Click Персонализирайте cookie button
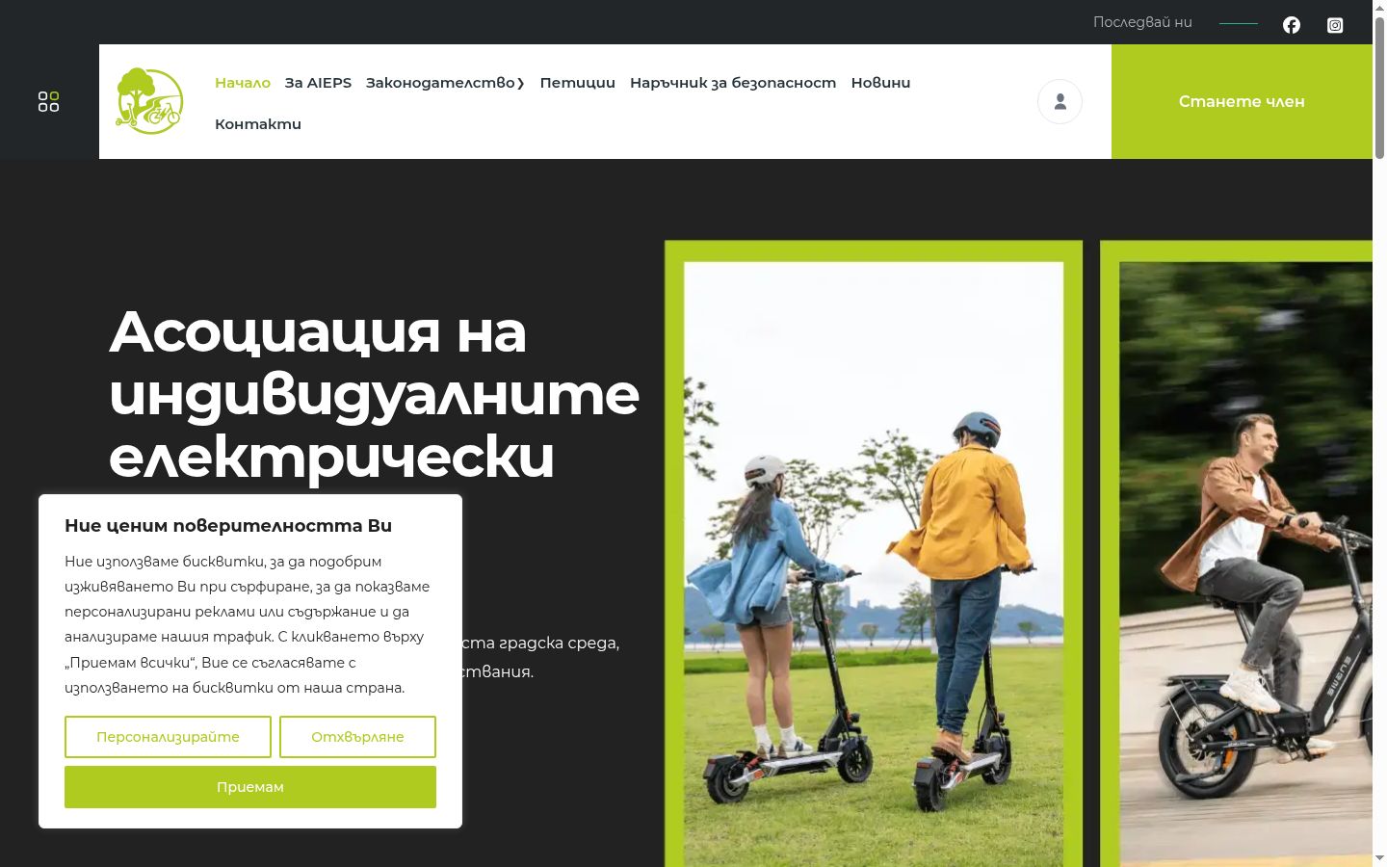Screen dimensions: 1387x867 (x=168, y=737)
